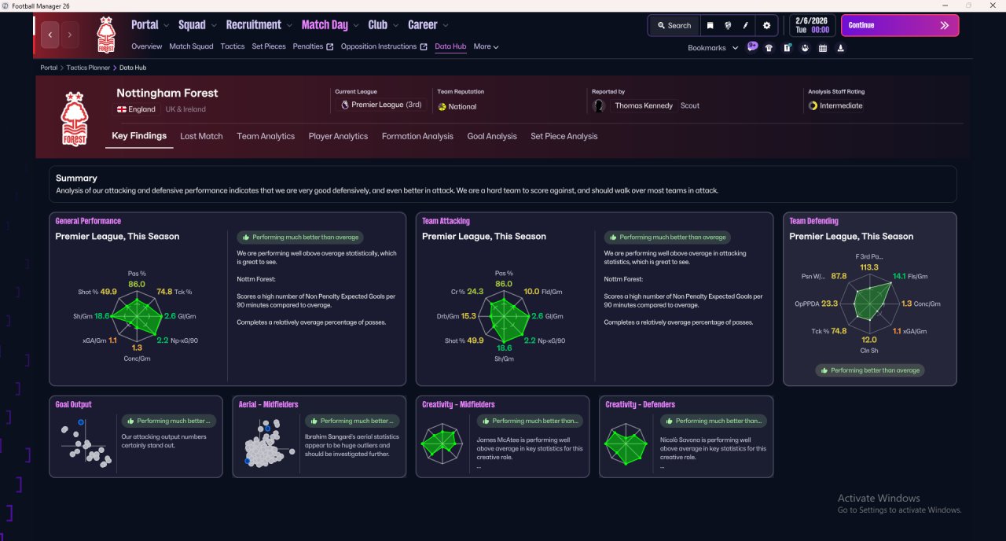Switch to Set Piece Analysis tab
Image resolution: width=1006 pixels, height=541 pixels.
[564, 136]
